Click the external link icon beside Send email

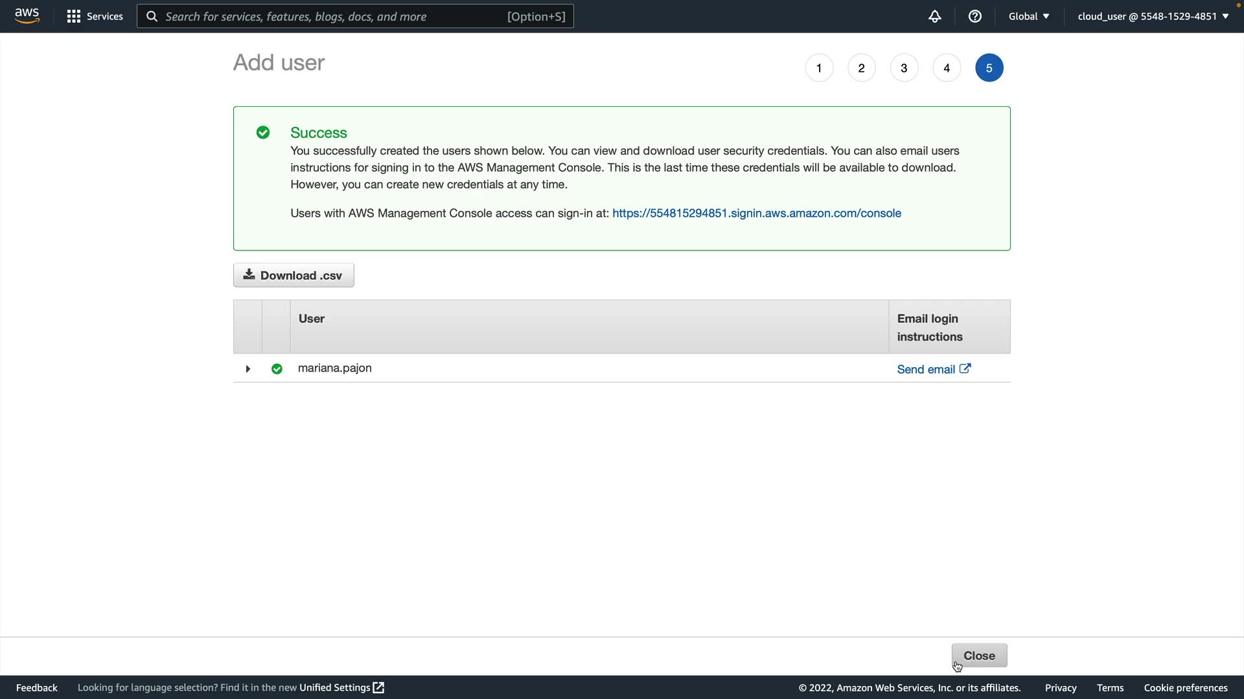click(x=965, y=368)
